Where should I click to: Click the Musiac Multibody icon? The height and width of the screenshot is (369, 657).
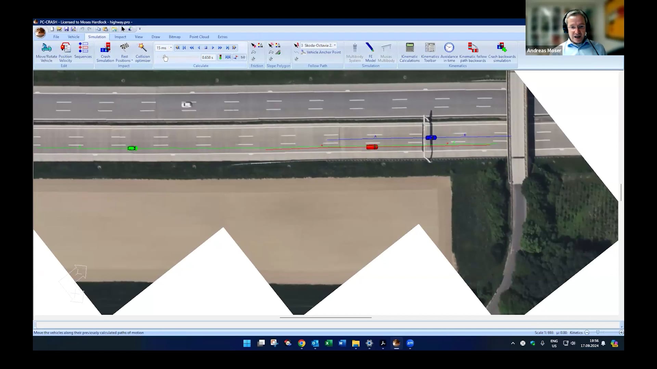pyautogui.click(x=386, y=52)
